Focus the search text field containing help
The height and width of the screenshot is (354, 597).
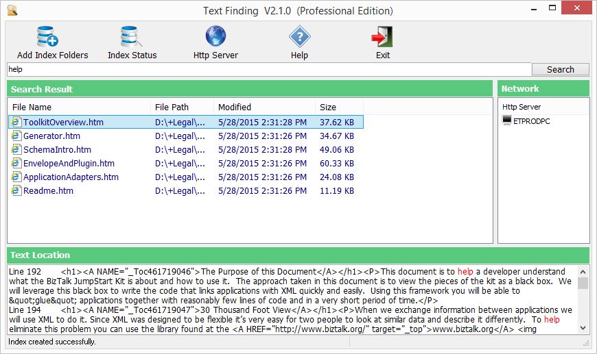click(x=269, y=70)
